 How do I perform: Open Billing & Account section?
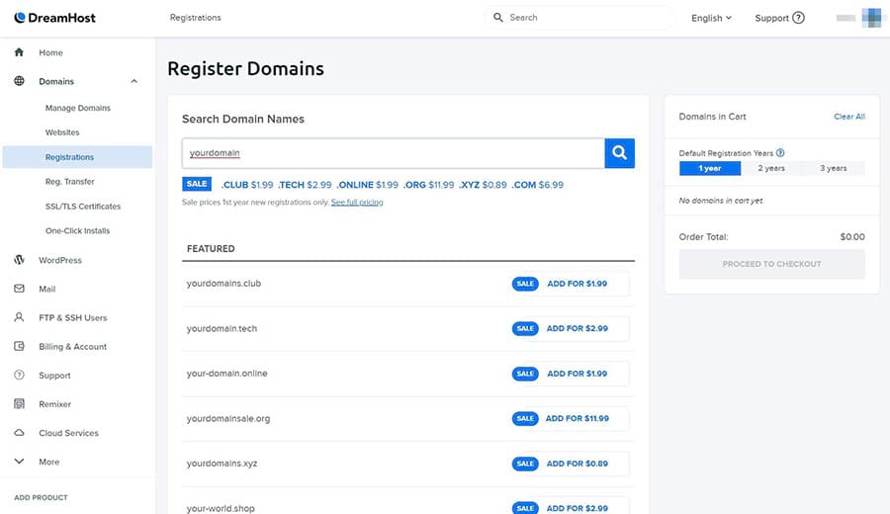[72, 347]
